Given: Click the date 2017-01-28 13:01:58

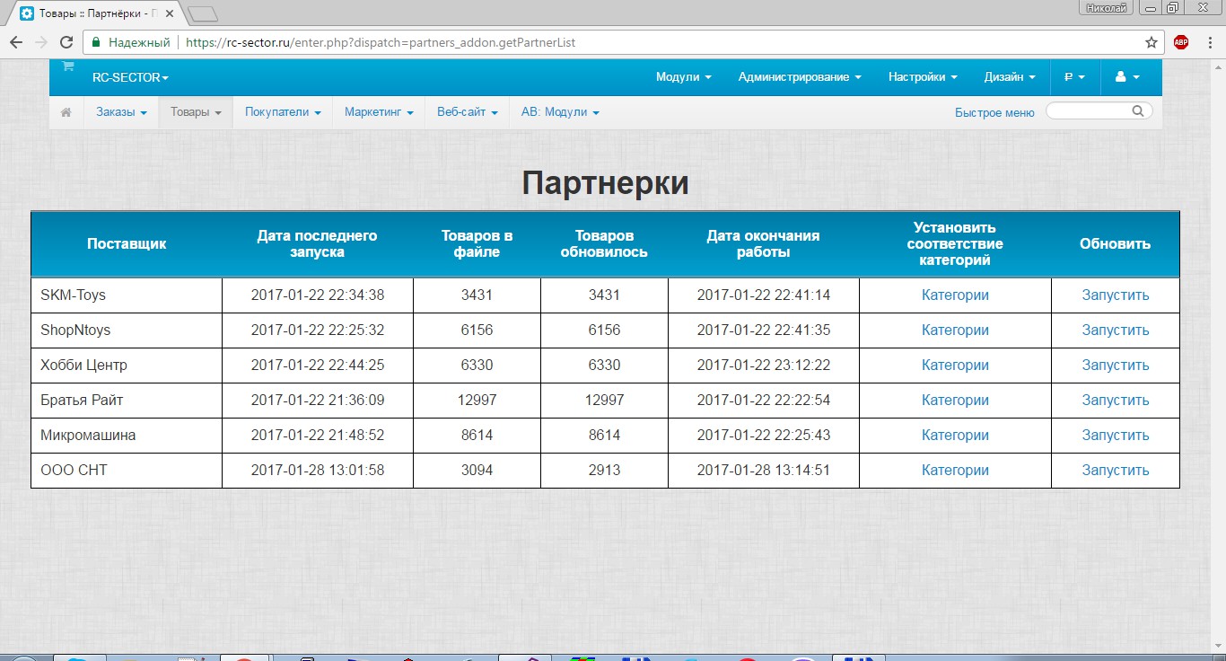Looking at the screenshot, I should pyautogui.click(x=318, y=471).
